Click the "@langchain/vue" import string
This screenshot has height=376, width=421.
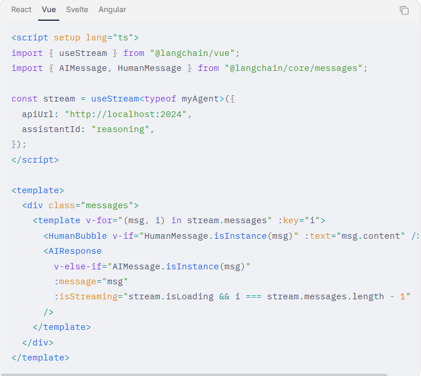pos(192,53)
